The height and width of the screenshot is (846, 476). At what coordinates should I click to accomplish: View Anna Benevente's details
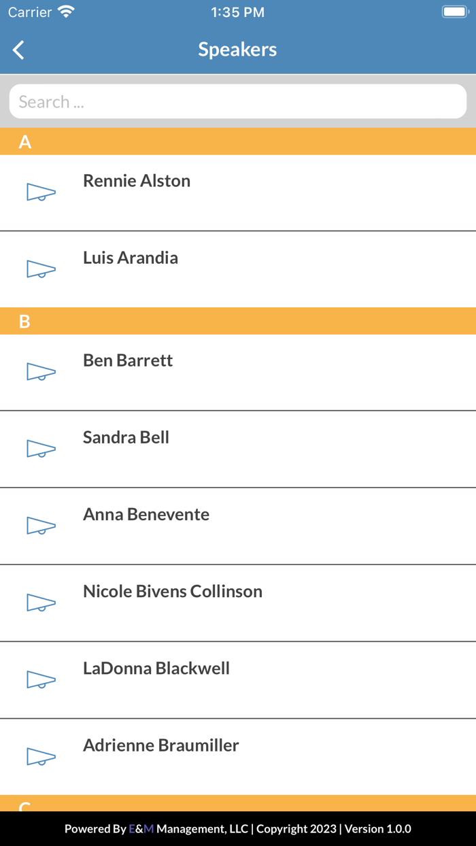click(x=146, y=514)
